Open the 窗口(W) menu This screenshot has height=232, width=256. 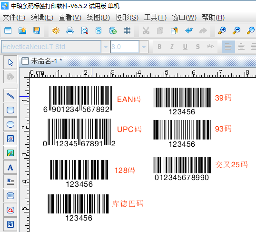pos(184,17)
